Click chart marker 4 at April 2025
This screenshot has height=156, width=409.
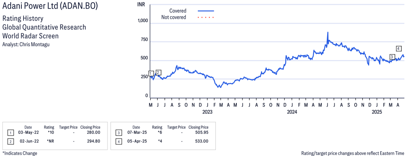(x=398, y=48)
